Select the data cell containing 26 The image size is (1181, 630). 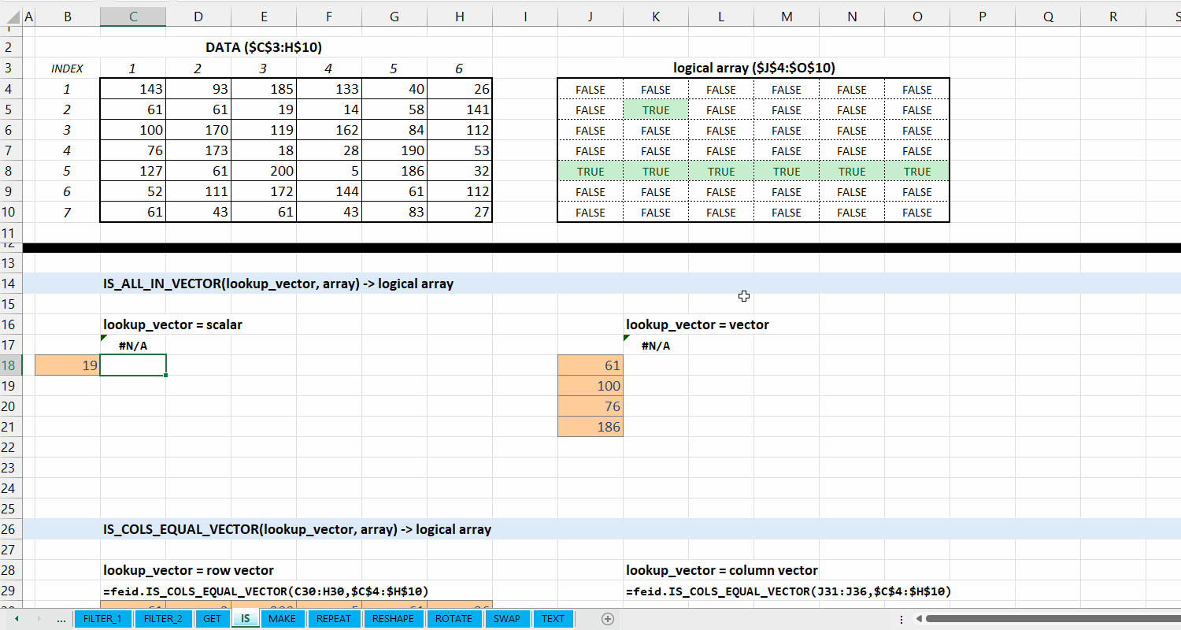(460, 89)
